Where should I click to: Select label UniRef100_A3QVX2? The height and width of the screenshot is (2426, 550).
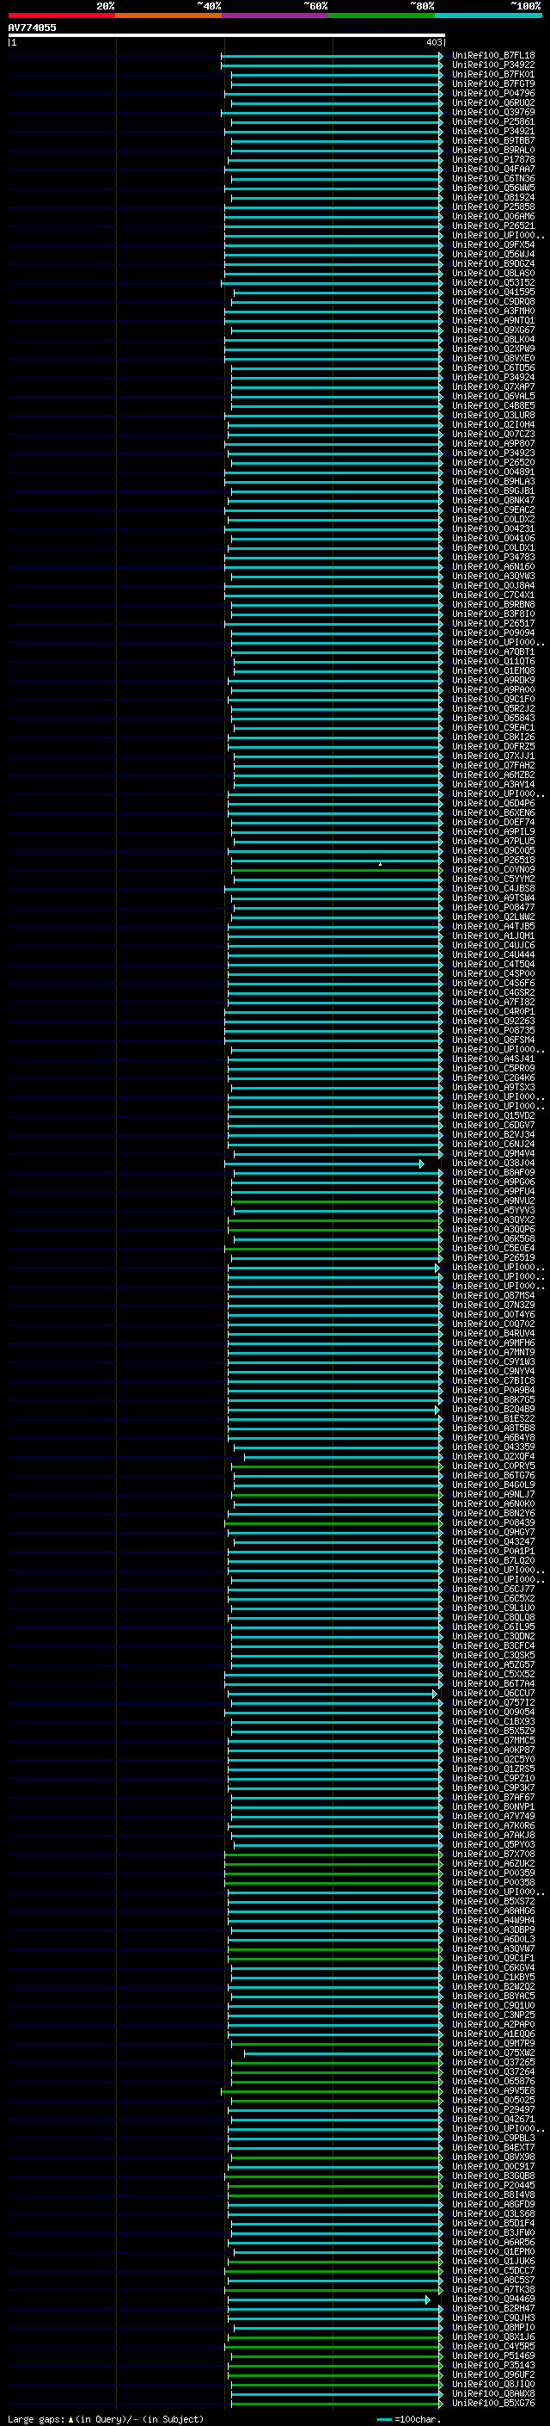[x=492, y=1219]
